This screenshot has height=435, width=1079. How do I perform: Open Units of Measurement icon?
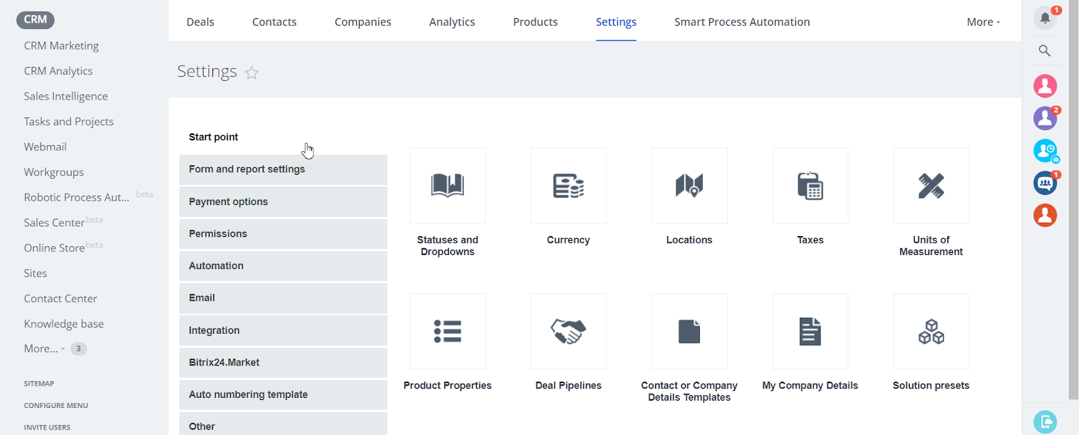coord(931,185)
